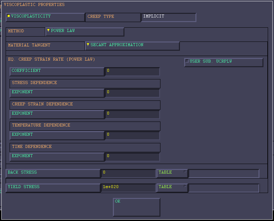Click the METHOD label
The height and width of the screenshot is (221, 274).
click(x=25, y=32)
